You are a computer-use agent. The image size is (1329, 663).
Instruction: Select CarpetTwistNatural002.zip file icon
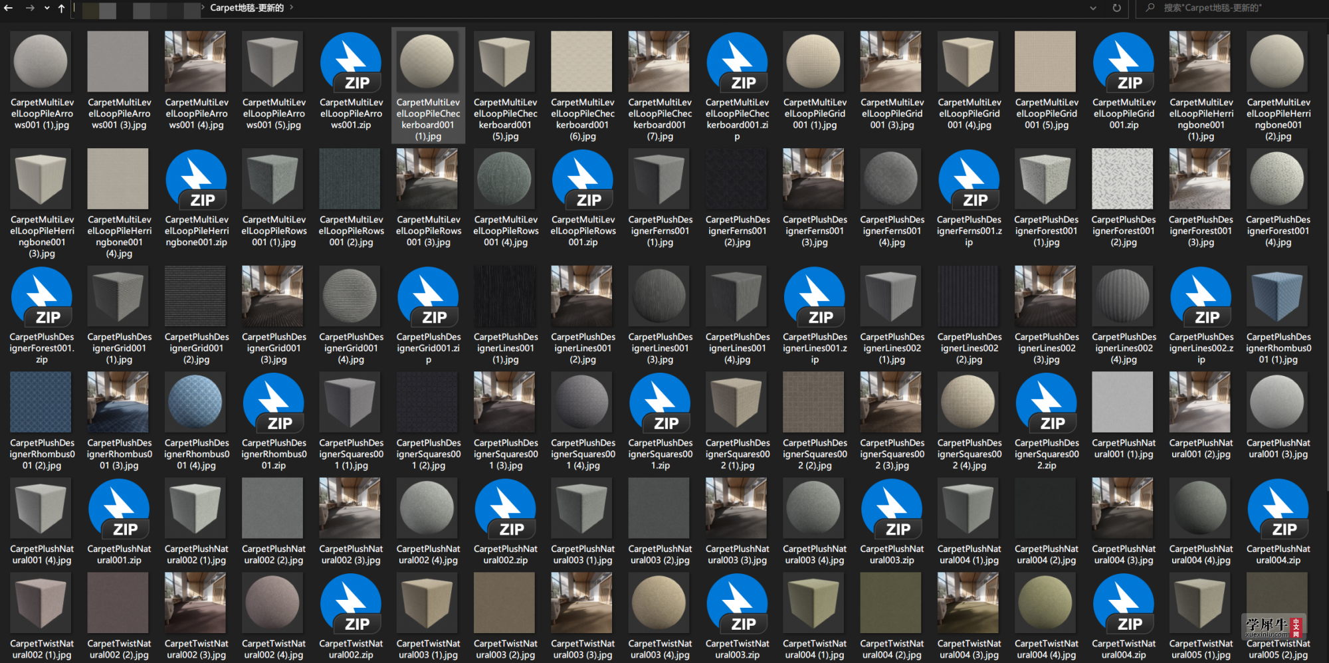coord(351,603)
